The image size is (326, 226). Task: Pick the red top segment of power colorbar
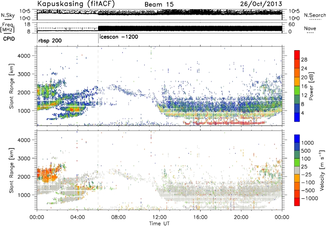pyautogui.click(x=297, y=55)
